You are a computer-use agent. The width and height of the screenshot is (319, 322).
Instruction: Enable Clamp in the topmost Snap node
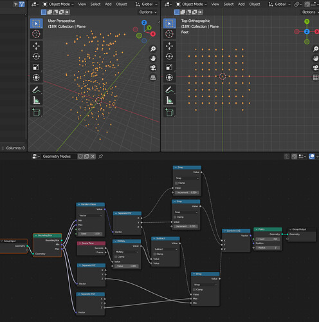point(176,183)
